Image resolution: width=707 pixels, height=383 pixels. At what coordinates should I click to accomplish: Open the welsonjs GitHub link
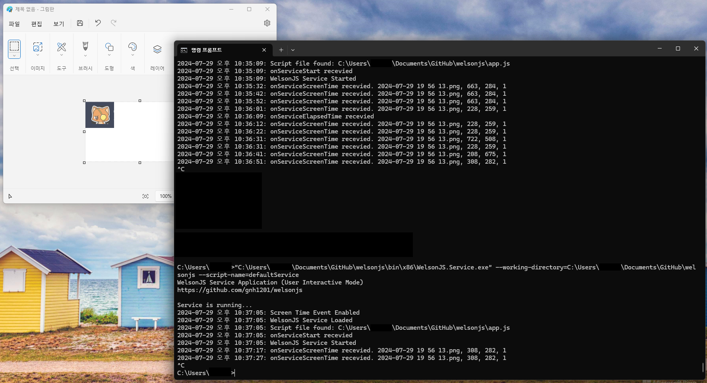click(240, 290)
